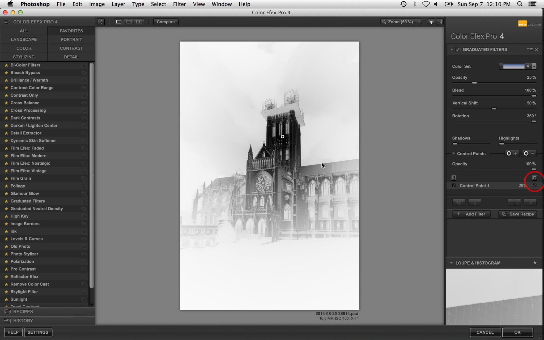Collapse the Control Points section
This screenshot has height=340, width=544.
click(454, 154)
